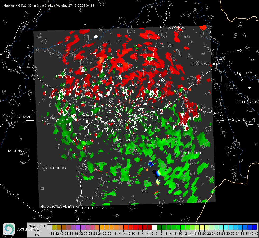Screen dimensions: 259x238
Task: Select the HAJDÚHADHÁZ label
Action: [94, 208]
